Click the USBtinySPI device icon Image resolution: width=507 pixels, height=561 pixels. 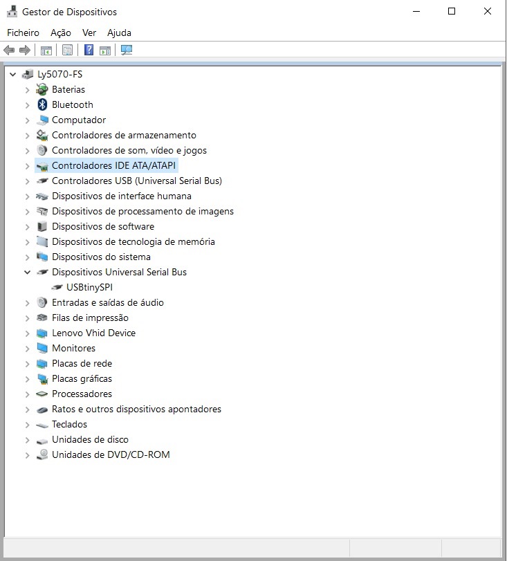tap(57, 287)
